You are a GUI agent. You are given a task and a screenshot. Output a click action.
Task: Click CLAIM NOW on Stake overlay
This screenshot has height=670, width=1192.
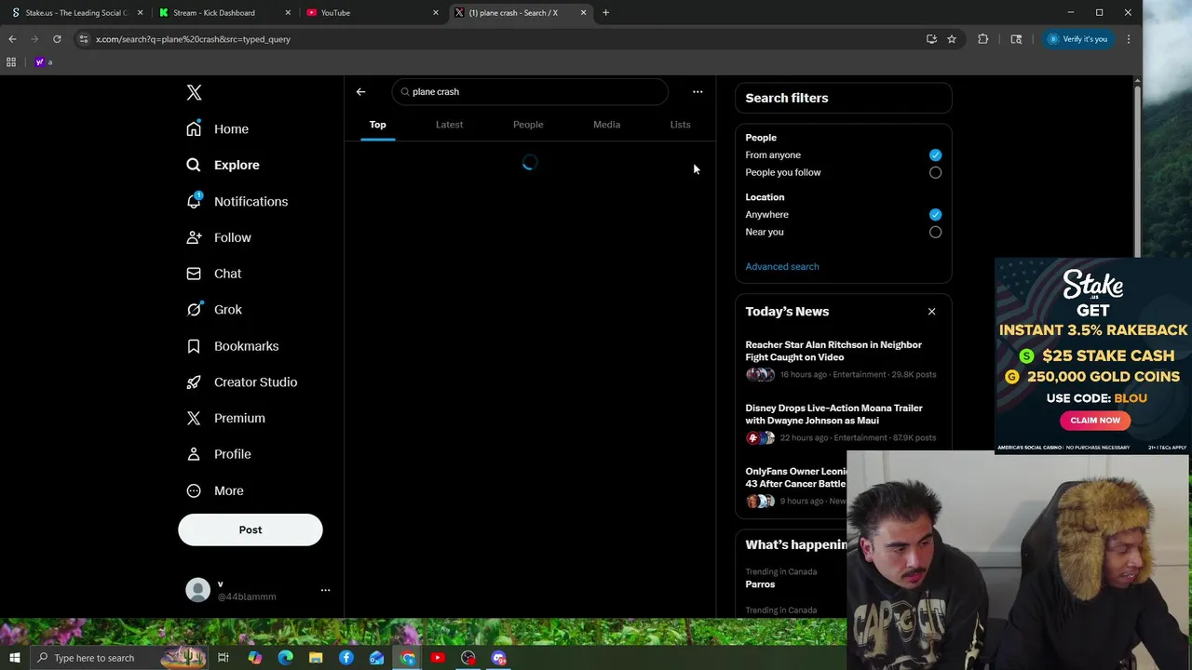tap(1095, 421)
